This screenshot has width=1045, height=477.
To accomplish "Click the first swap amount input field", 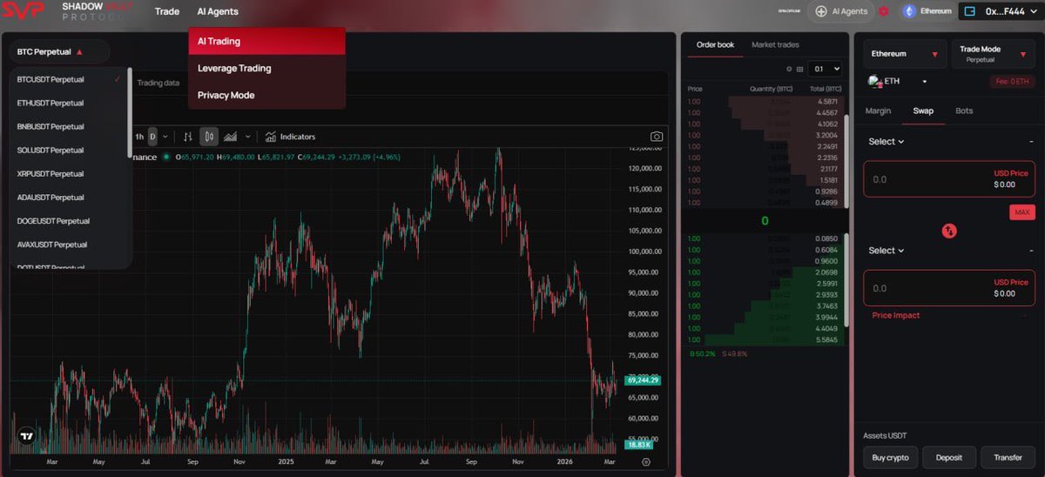I will click(x=949, y=179).
